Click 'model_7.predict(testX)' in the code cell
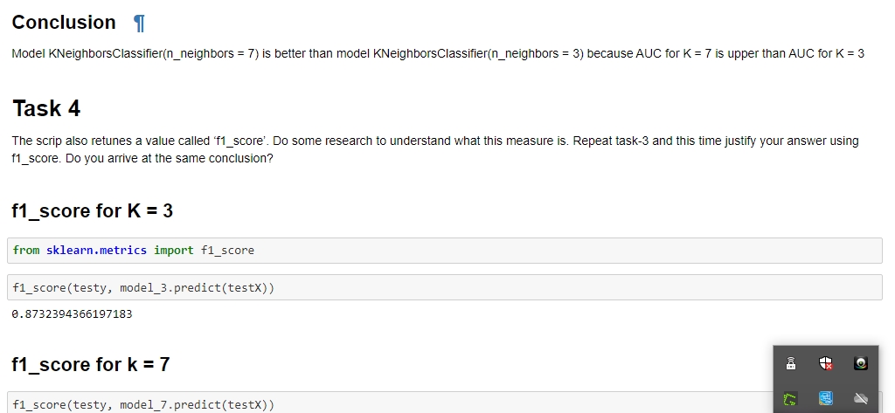The image size is (895, 413). point(197,404)
